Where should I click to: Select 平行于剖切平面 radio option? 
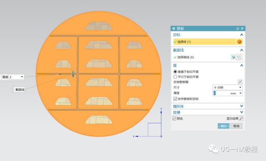pos(175,77)
